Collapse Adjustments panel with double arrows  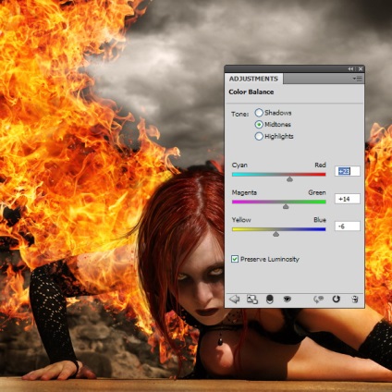pos(350,69)
